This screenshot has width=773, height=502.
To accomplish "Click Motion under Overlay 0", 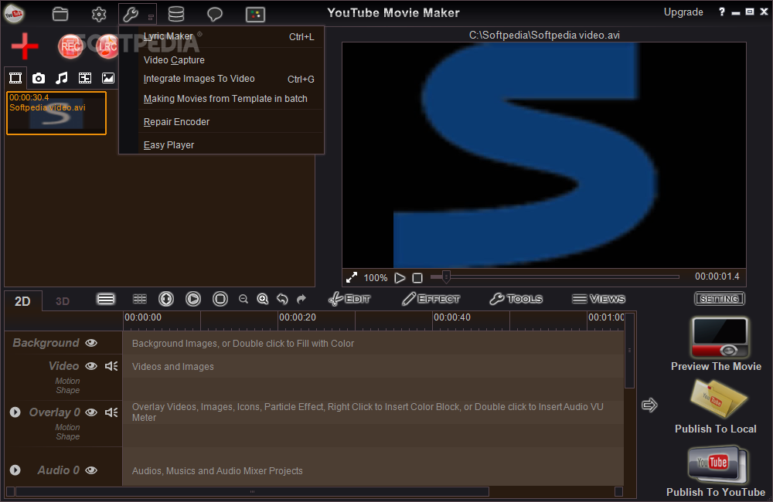I will click(67, 427).
